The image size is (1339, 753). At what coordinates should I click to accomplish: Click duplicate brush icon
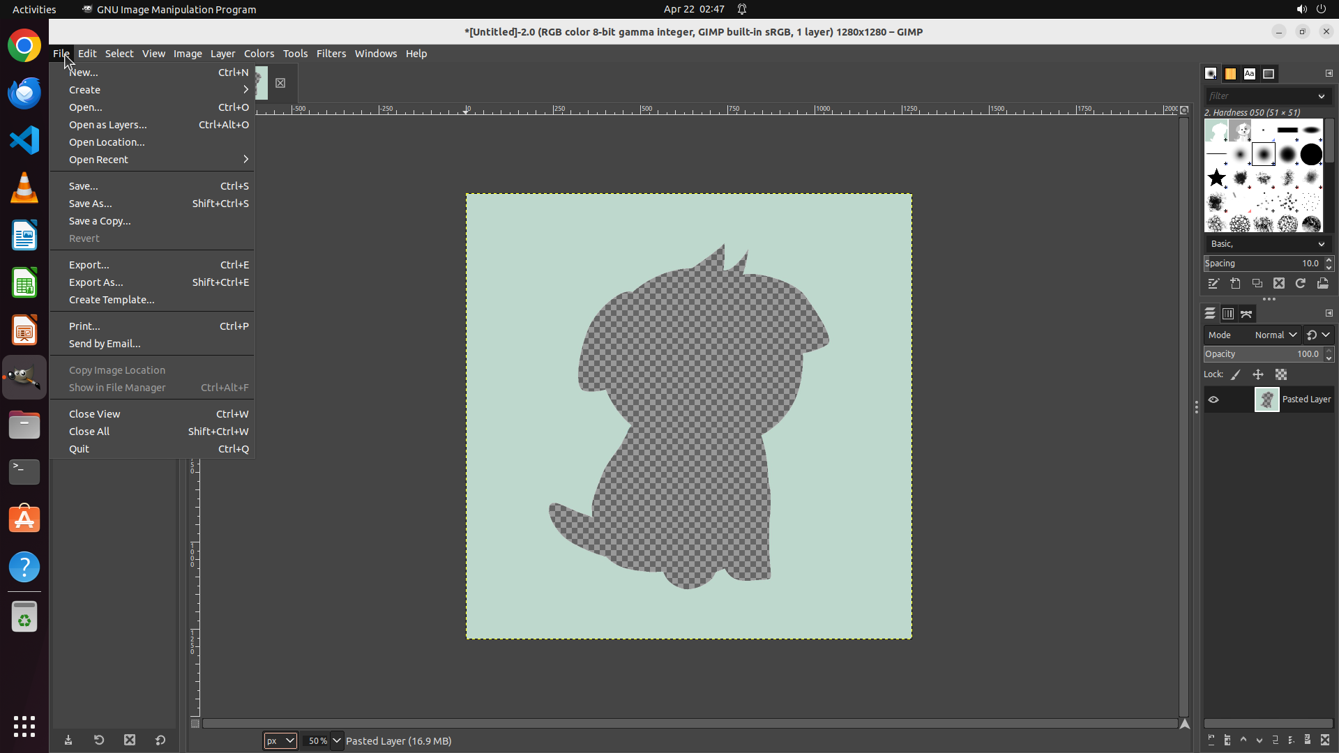pyautogui.click(x=1257, y=284)
